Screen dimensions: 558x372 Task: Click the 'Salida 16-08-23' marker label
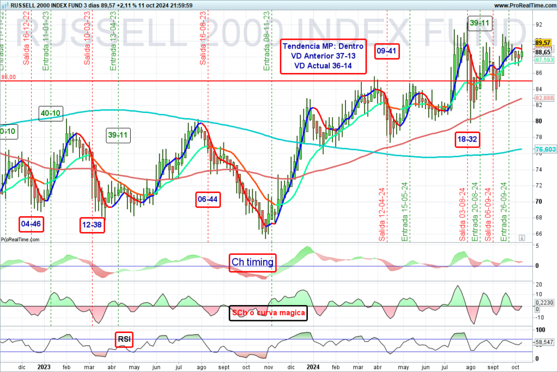pyautogui.click(x=203, y=38)
